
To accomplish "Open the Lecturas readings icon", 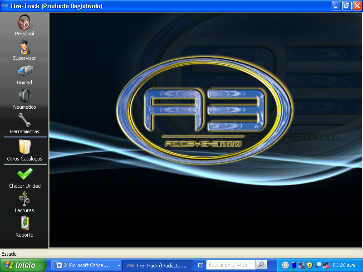I will coord(25,199).
